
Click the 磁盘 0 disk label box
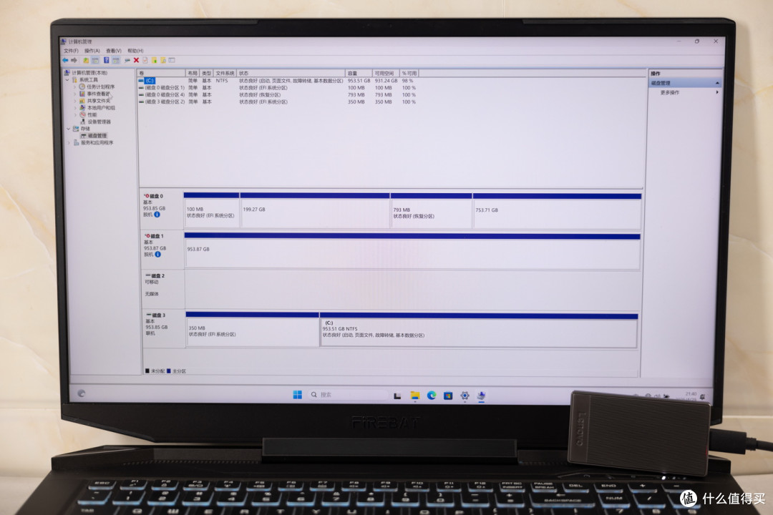(x=162, y=209)
